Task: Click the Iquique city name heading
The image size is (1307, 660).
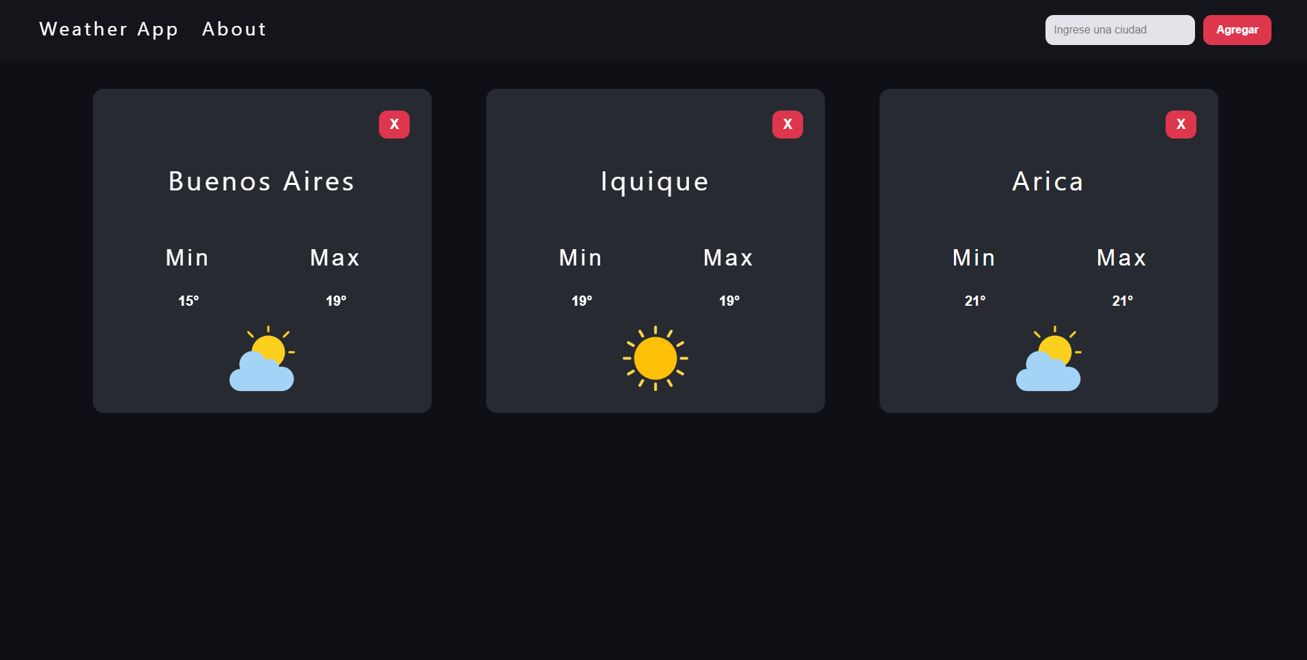Action: [x=654, y=181]
